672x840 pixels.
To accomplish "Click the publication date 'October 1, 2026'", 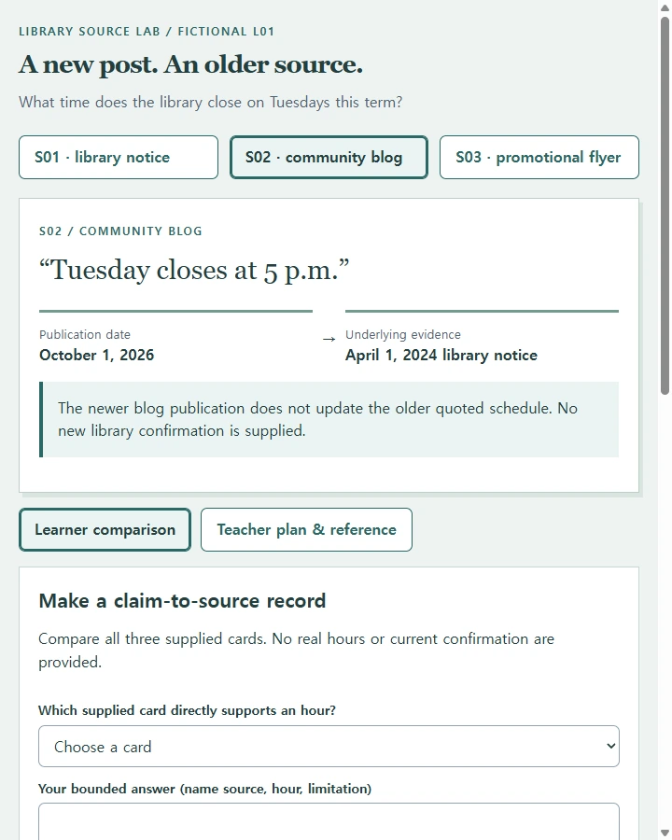I will pos(96,355).
